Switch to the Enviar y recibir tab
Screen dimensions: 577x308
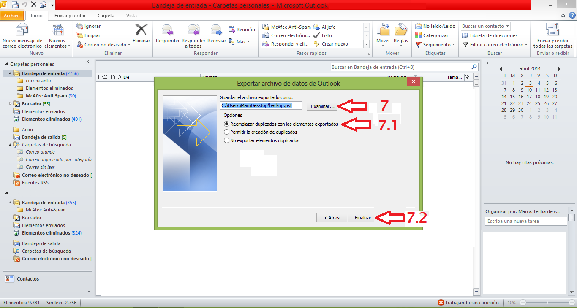[70, 16]
